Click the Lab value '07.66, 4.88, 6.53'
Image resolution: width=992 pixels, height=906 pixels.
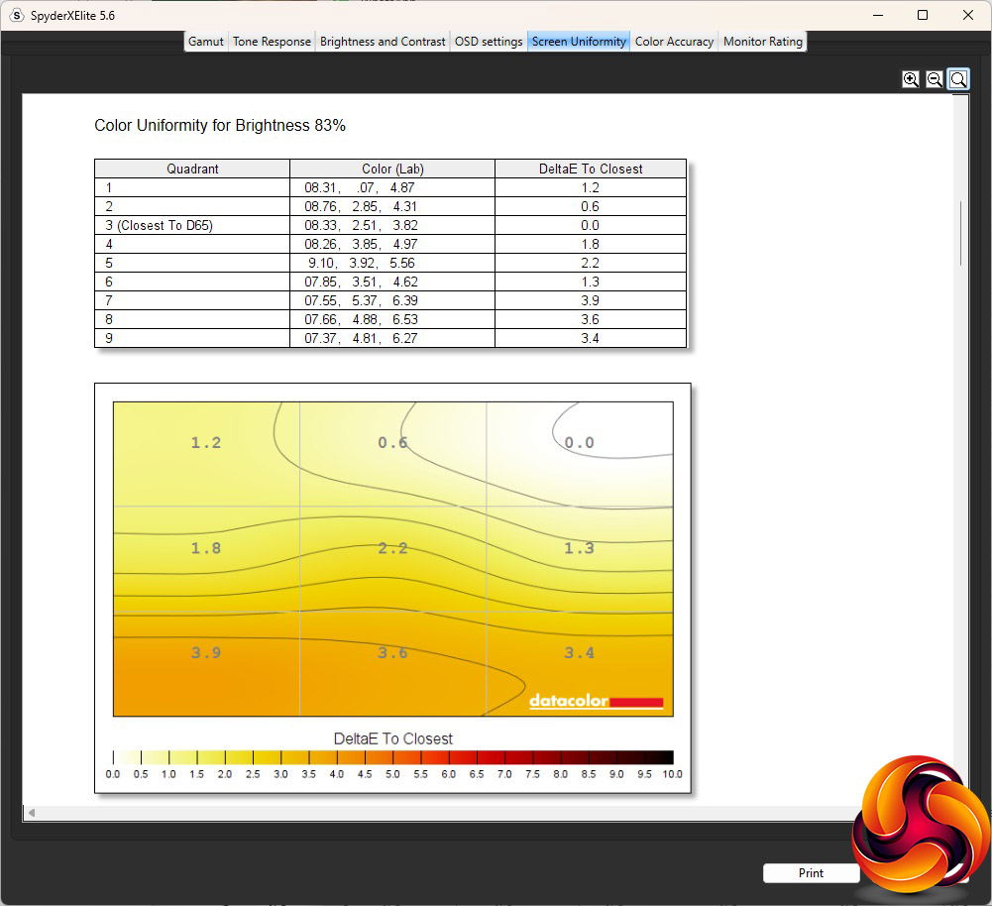tap(361, 319)
